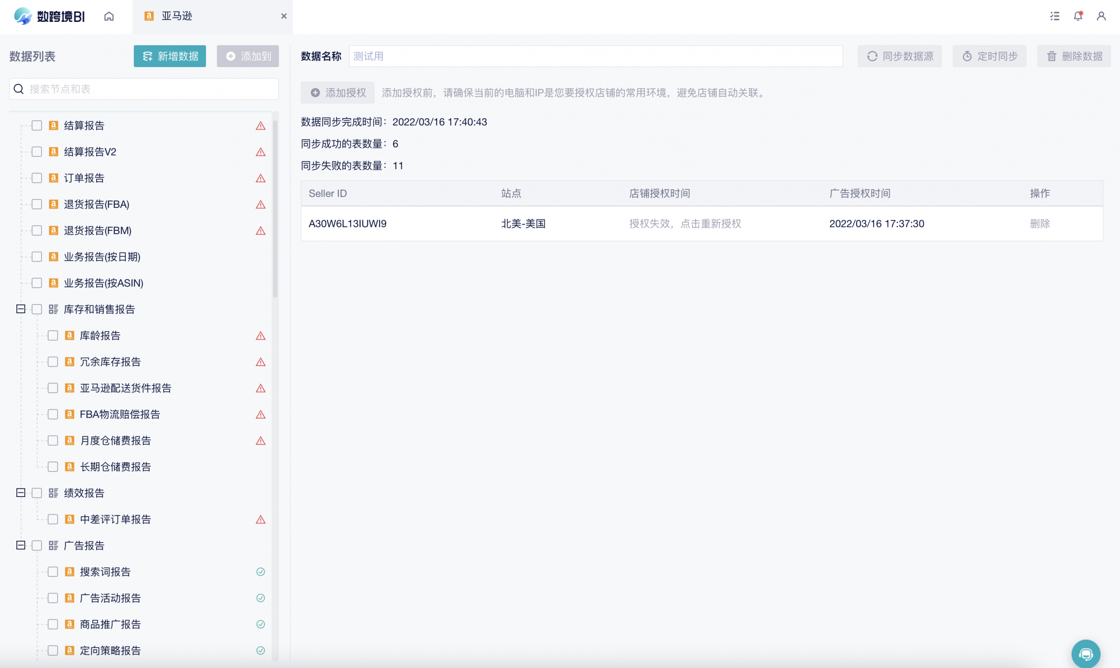Click the 数跨境BI logo
1120x668 pixels.
49,16
